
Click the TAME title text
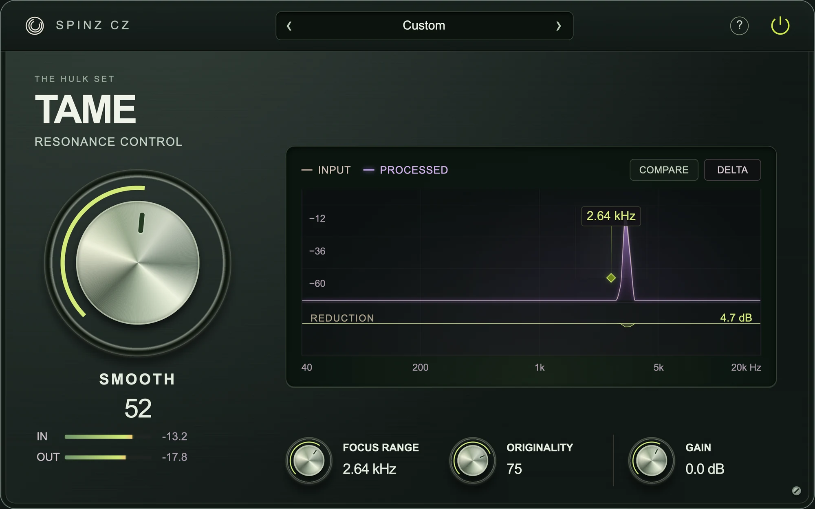85,109
